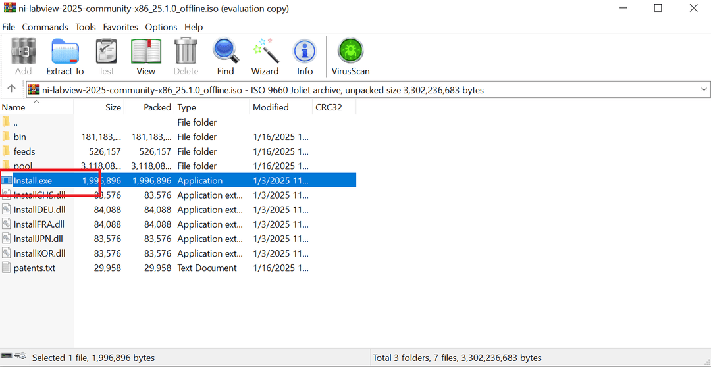Select the InstallFRA.dll file
The image size is (711, 367).
pos(38,224)
